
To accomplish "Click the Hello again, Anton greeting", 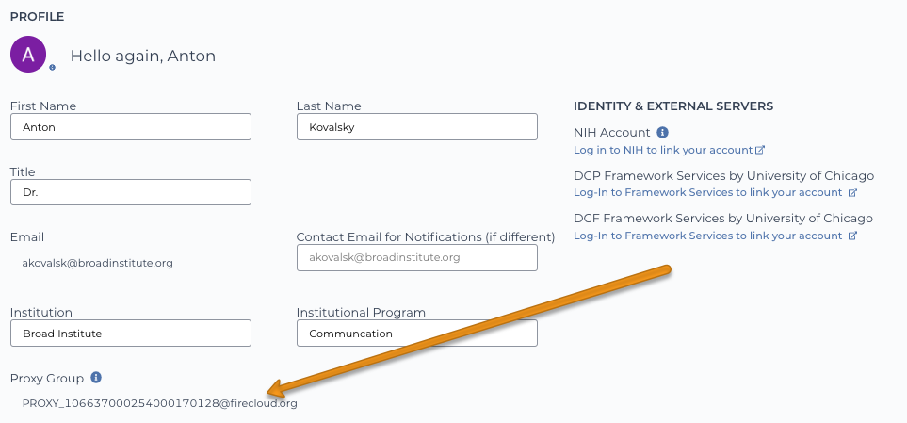I will (143, 57).
